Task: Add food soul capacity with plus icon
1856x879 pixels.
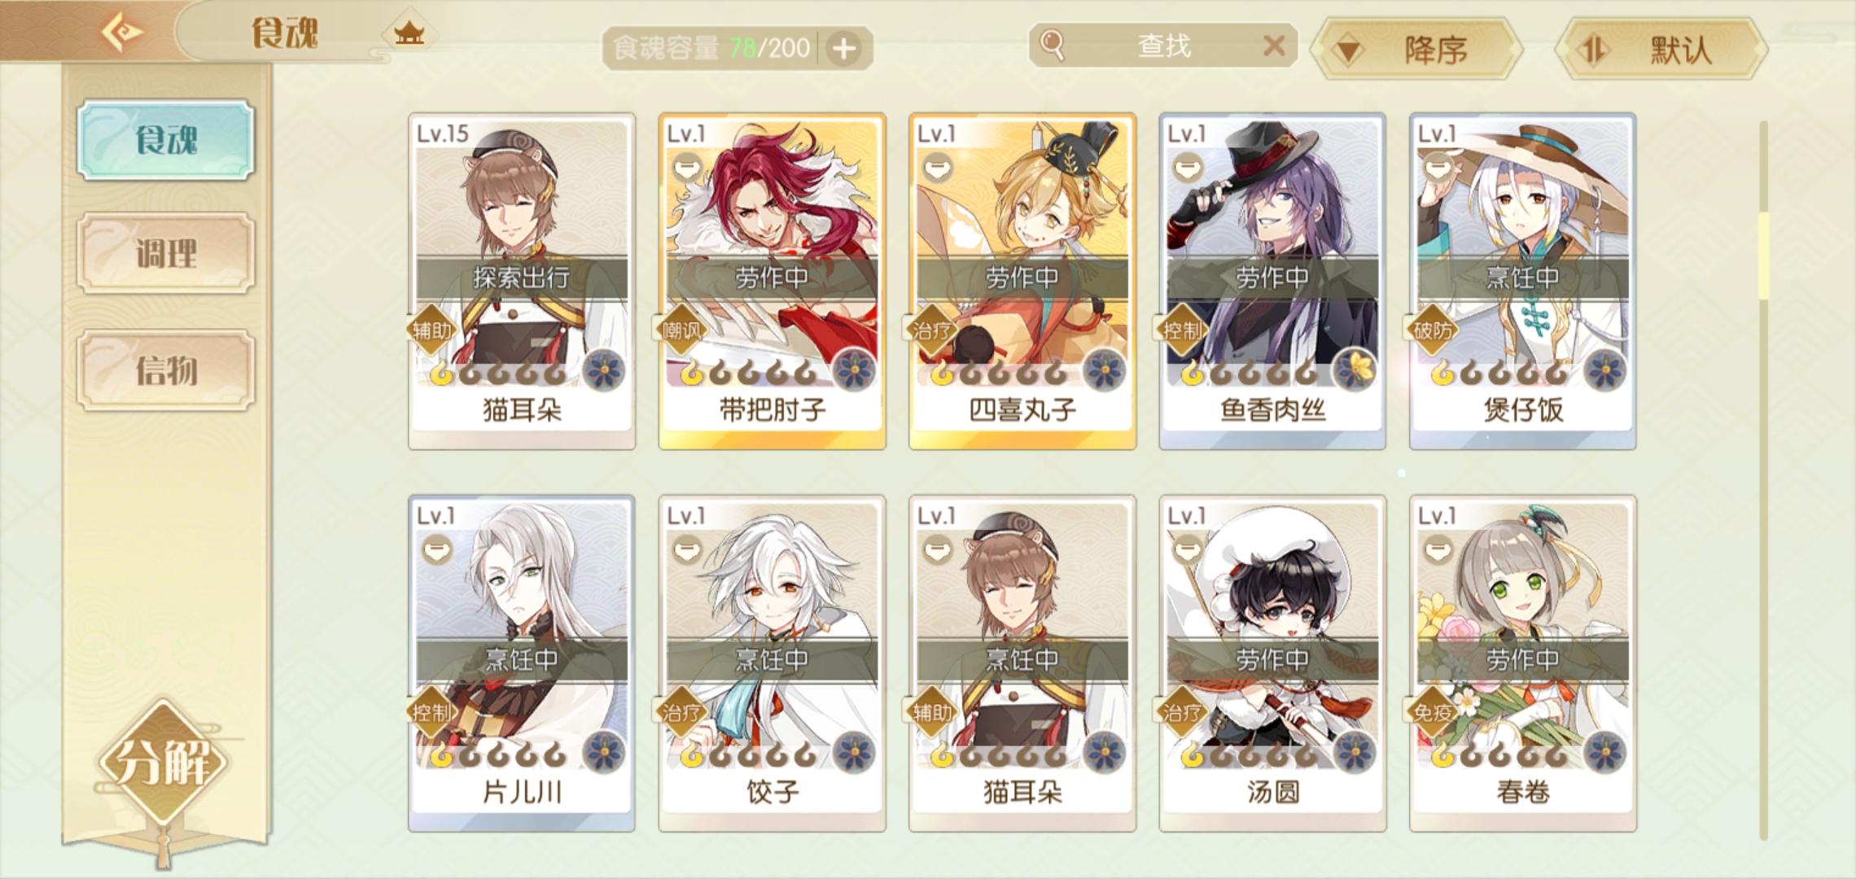Action: click(844, 49)
